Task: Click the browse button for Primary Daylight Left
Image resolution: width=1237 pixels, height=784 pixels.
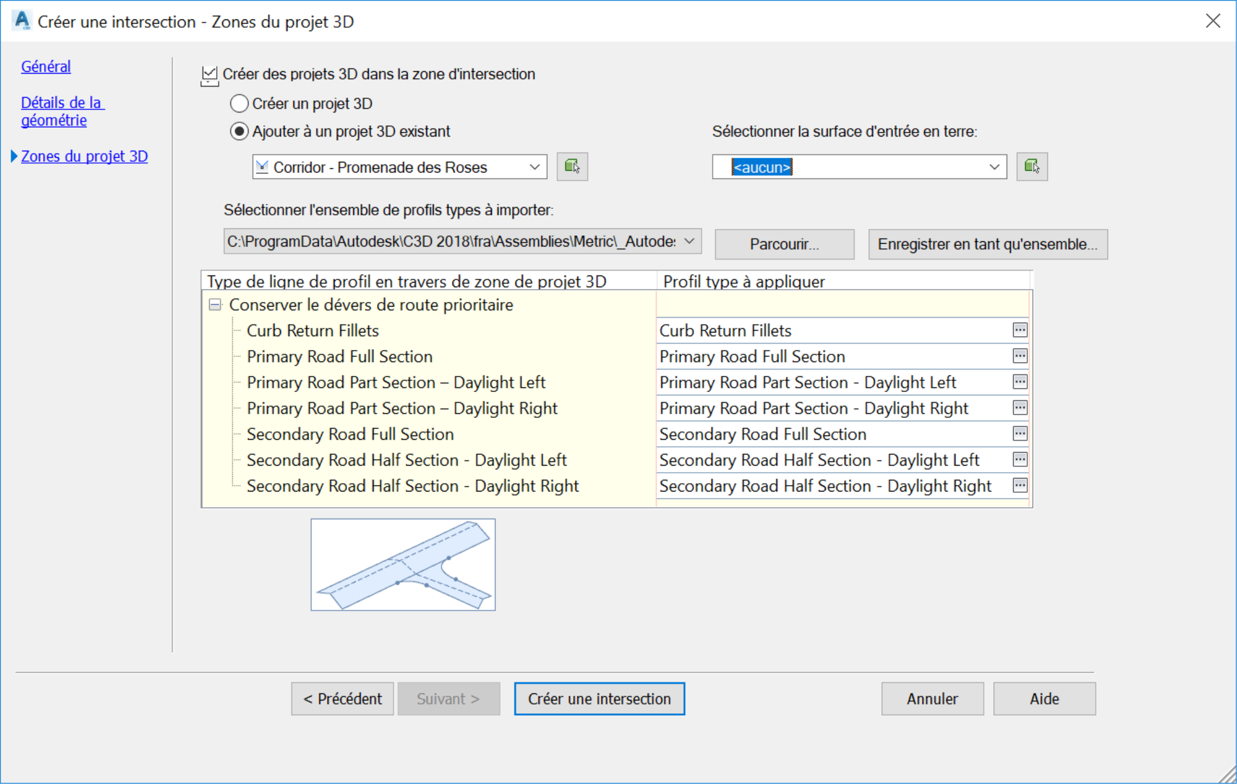Action: point(1020,382)
